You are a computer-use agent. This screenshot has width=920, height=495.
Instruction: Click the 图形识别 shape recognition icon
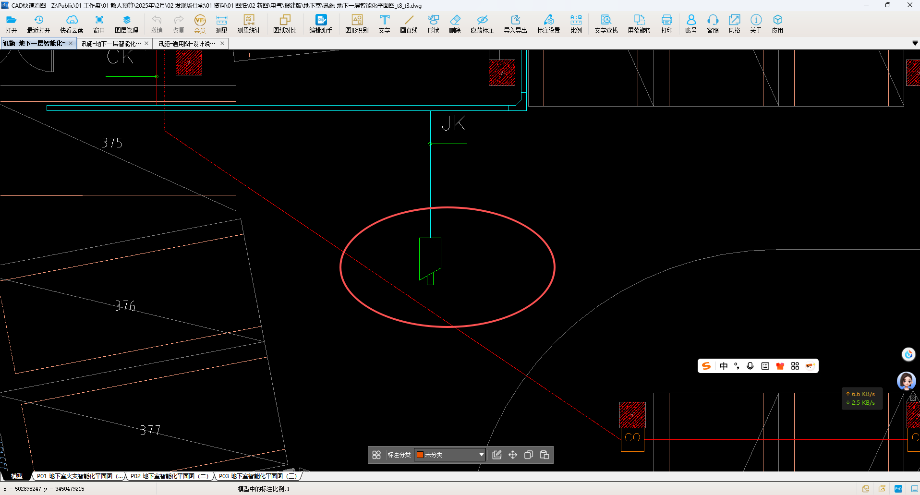click(357, 23)
